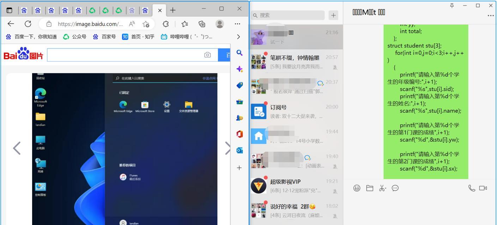This screenshot has height=225, width=497.
Task: Open Microsoft Office in the Edge sidebar
Action: point(240,134)
